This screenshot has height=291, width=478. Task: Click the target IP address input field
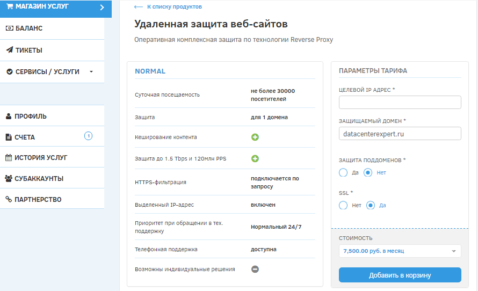pyautogui.click(x=400, y=103)
